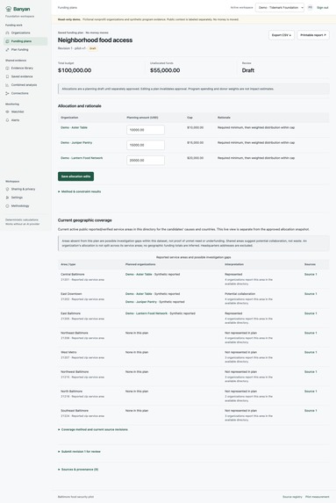336x503 pixels.
Task: Click the Export CSV button
Action: (282, 35)
